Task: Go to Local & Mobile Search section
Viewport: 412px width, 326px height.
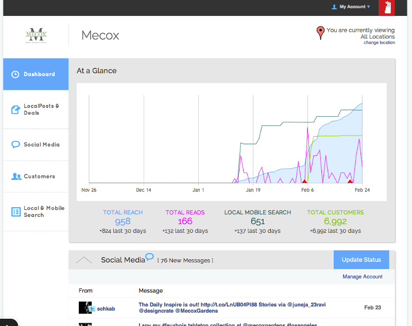Action: click(44, 211)
